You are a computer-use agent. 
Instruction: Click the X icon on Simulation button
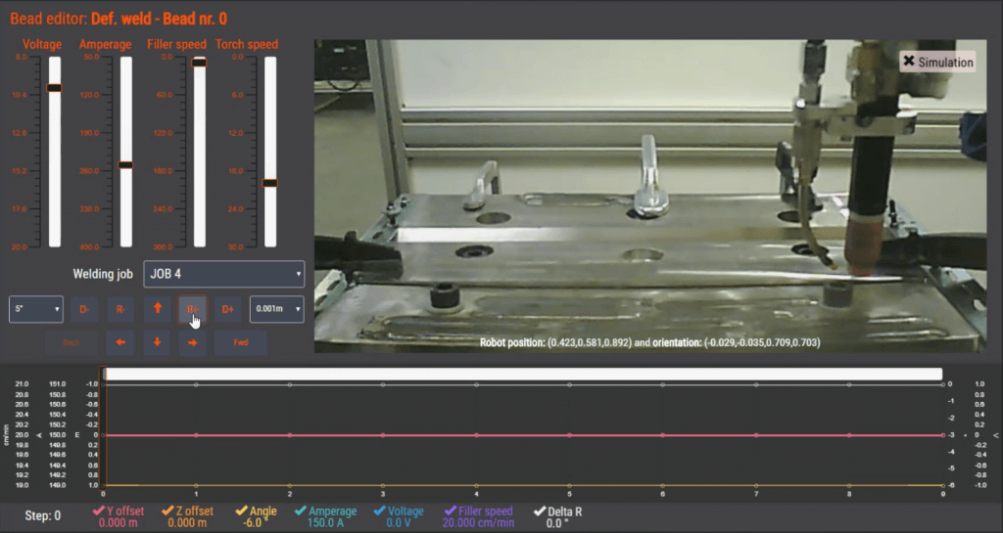tap(908, 62)
